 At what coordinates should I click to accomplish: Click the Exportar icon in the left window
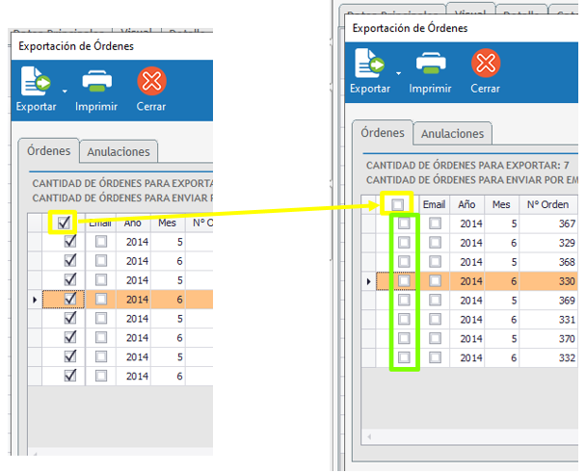pos(36,81)
